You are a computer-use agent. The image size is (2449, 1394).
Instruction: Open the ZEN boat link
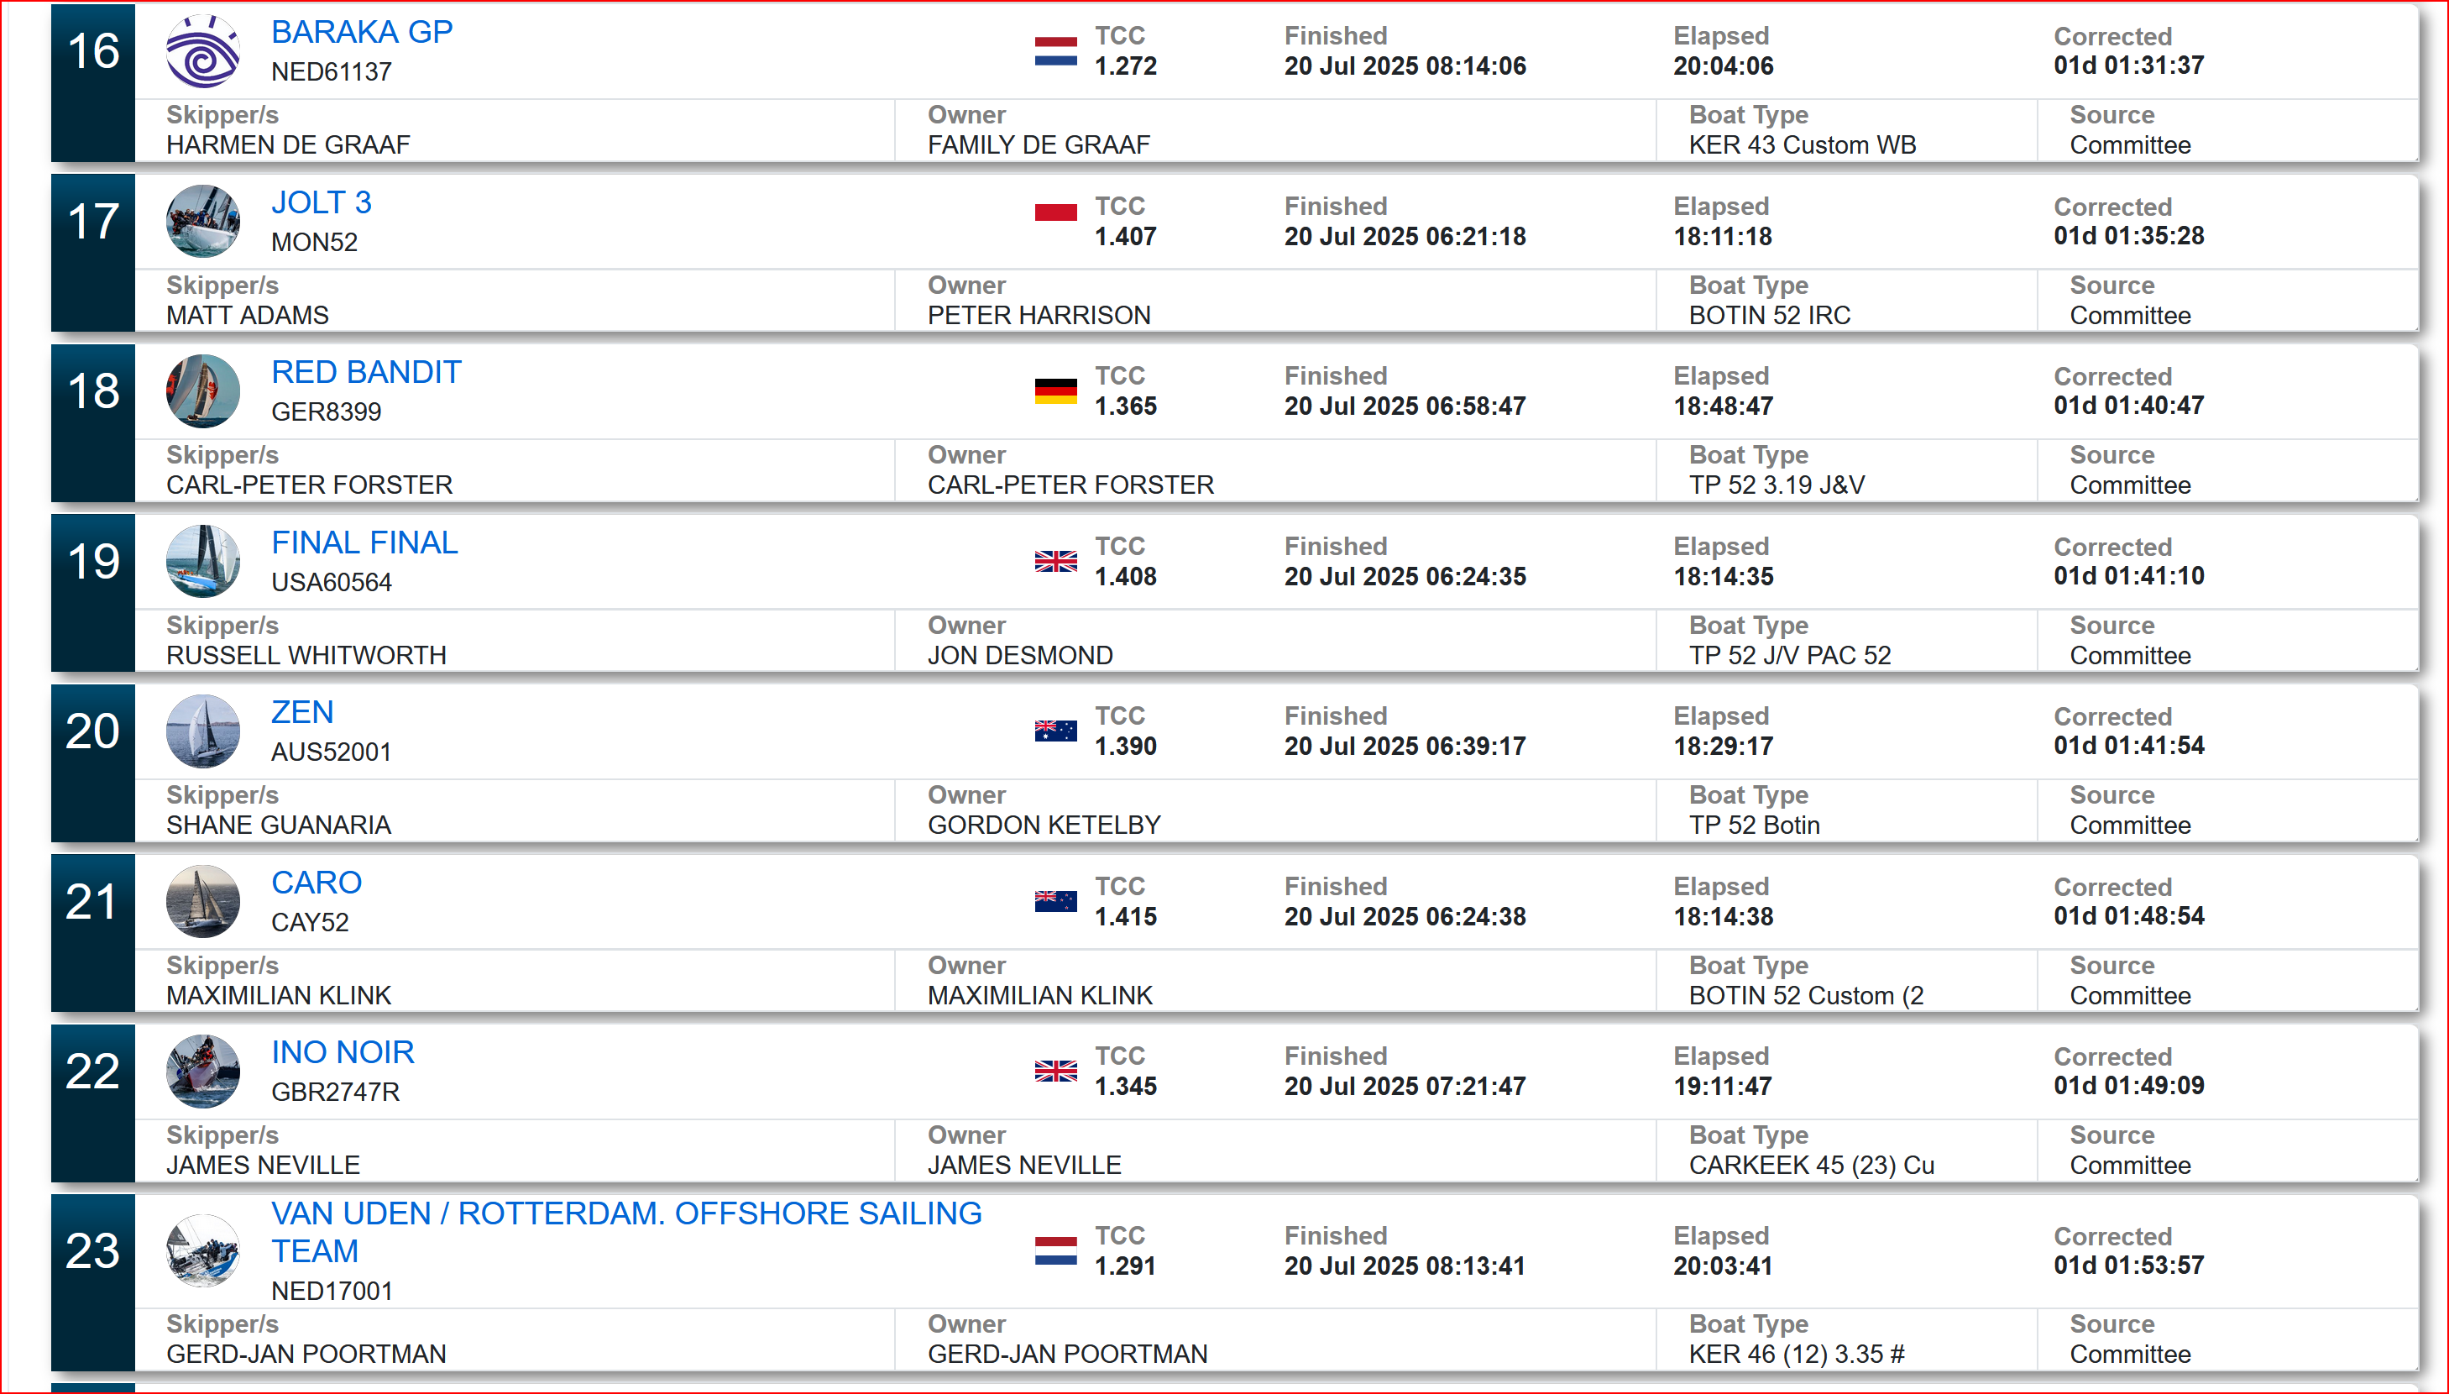[302, 711]
